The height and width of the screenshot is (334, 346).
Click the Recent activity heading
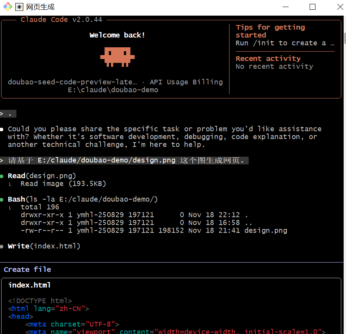(268, 59)
